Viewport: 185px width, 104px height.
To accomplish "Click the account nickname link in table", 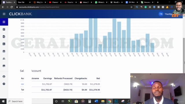I will (x=23, y=84).
